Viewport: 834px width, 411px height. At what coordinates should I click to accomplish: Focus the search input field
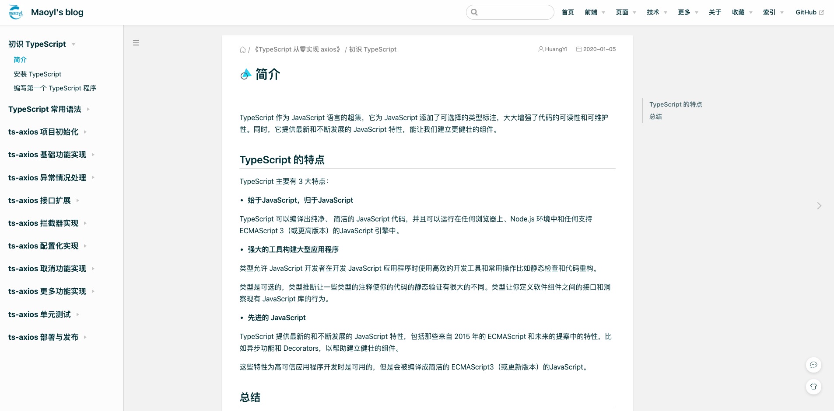coord(510,12)
